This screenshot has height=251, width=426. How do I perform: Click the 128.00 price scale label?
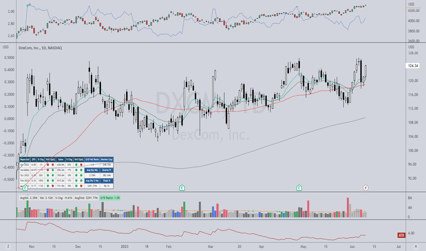(x=413, y=52)
